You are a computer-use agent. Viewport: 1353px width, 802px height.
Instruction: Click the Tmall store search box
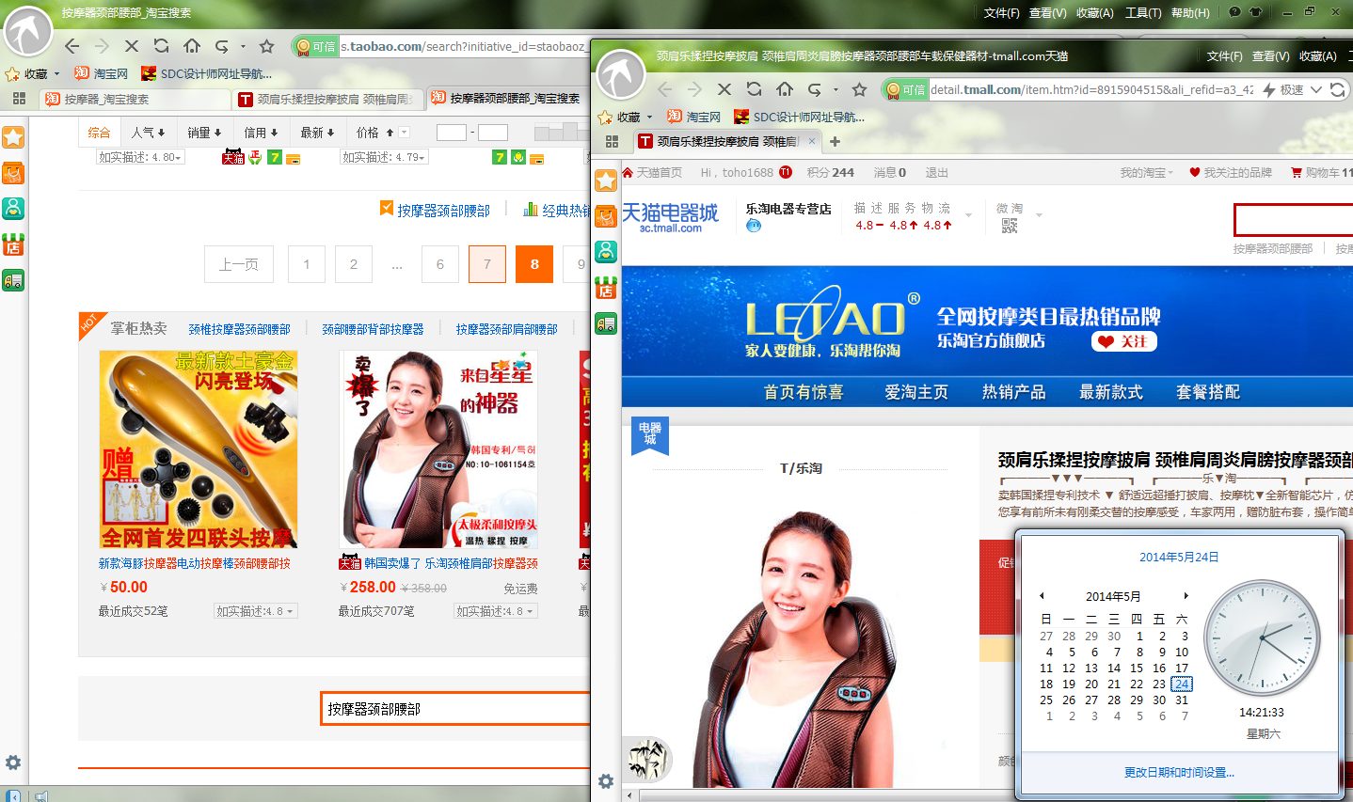click(1293, 219)
